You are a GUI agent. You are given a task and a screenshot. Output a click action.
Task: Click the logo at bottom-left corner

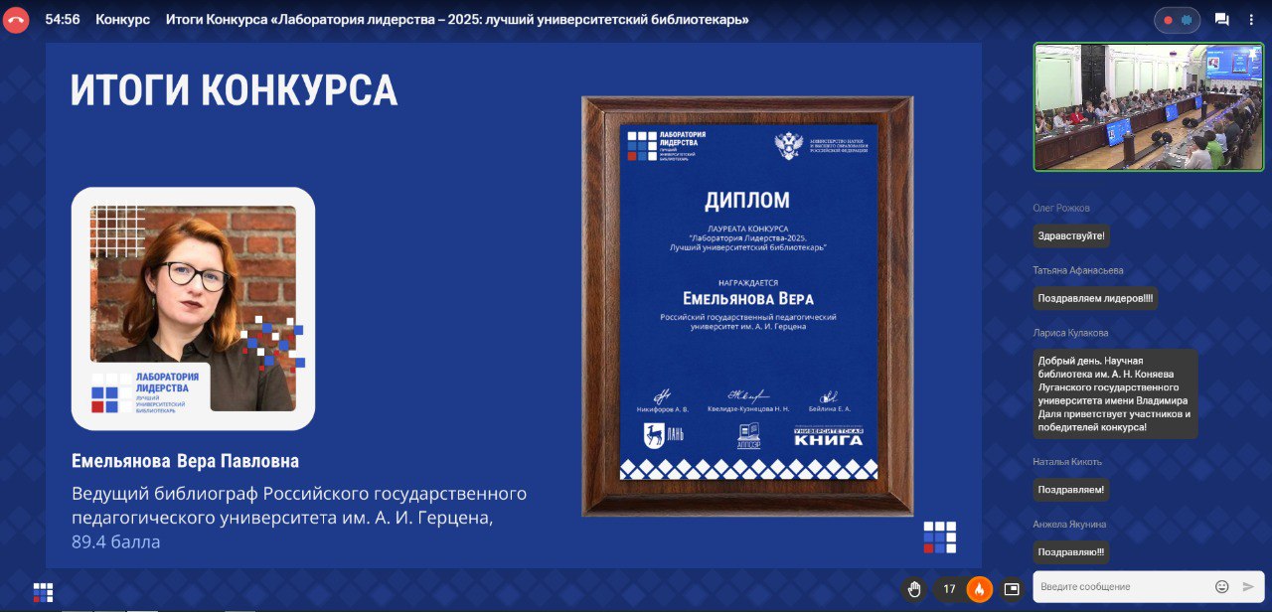click(x=43, y=592)
